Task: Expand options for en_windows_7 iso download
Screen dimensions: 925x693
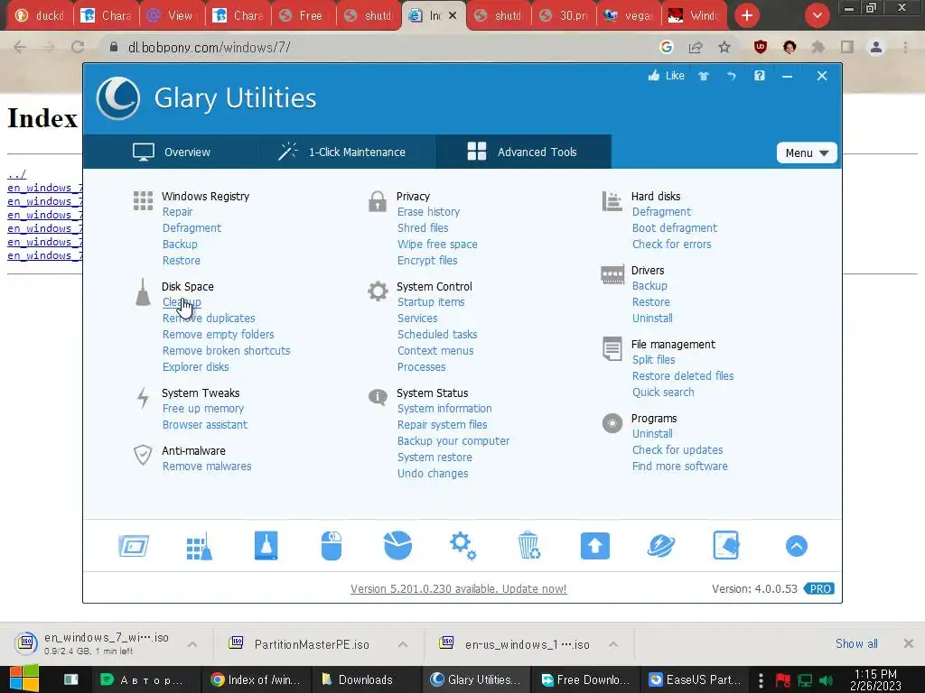Action: pos(192,644)
